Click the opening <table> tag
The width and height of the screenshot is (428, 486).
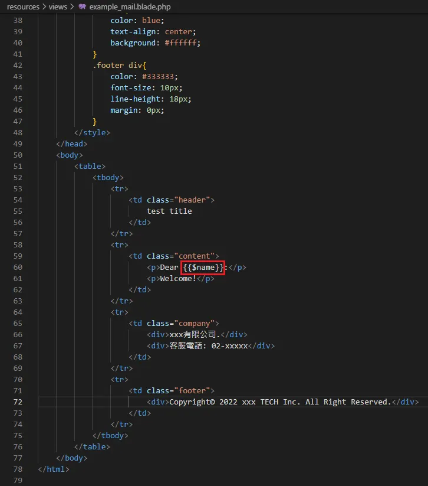(x=90, y=166)
